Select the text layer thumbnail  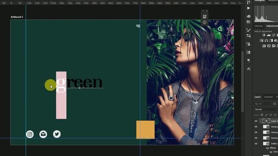(x=266, y=121)
